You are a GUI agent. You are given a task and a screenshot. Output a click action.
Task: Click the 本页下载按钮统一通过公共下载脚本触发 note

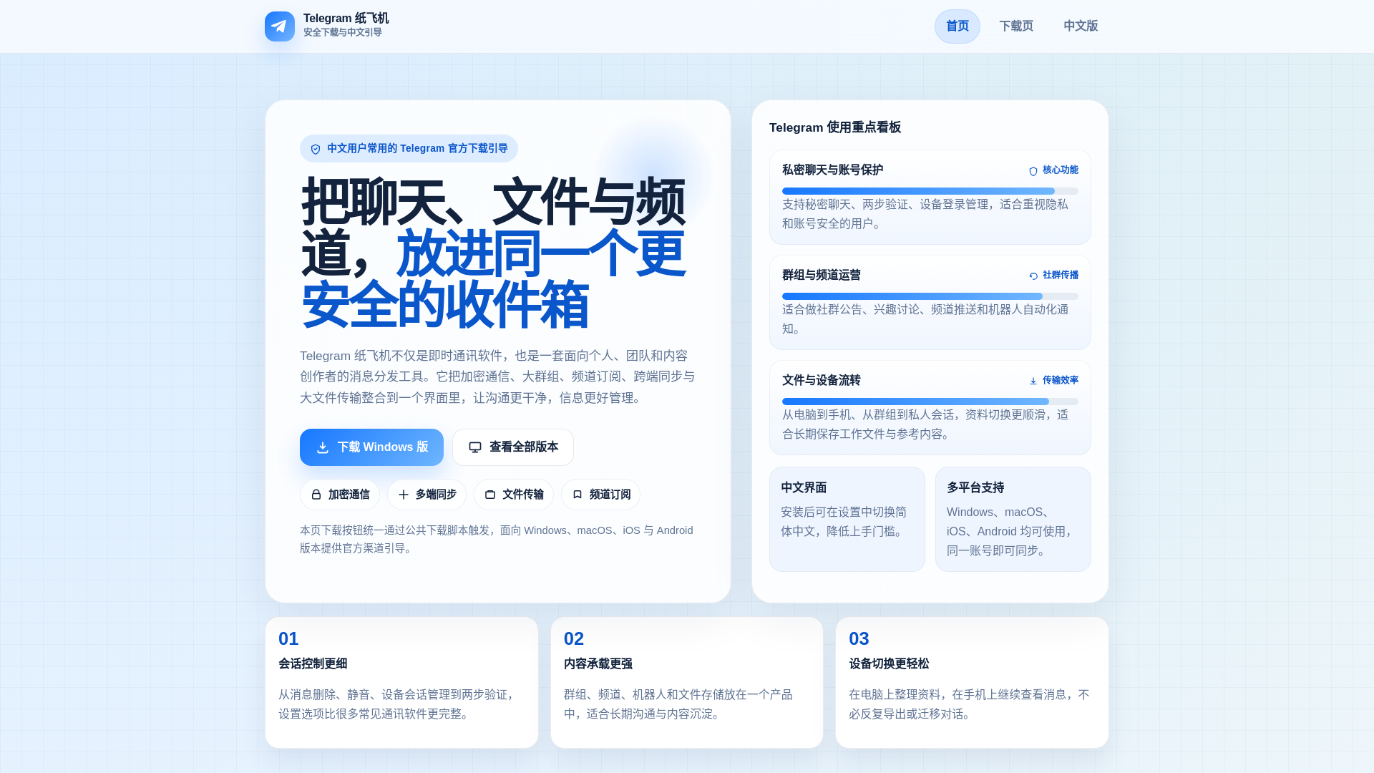(497, 540)
